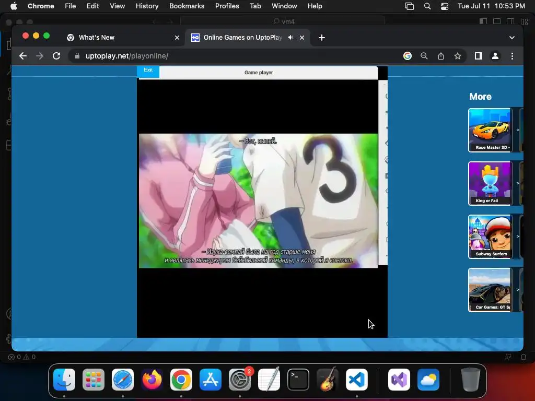Share this page via share icon
535x401 pixels.
coord(441,56)
